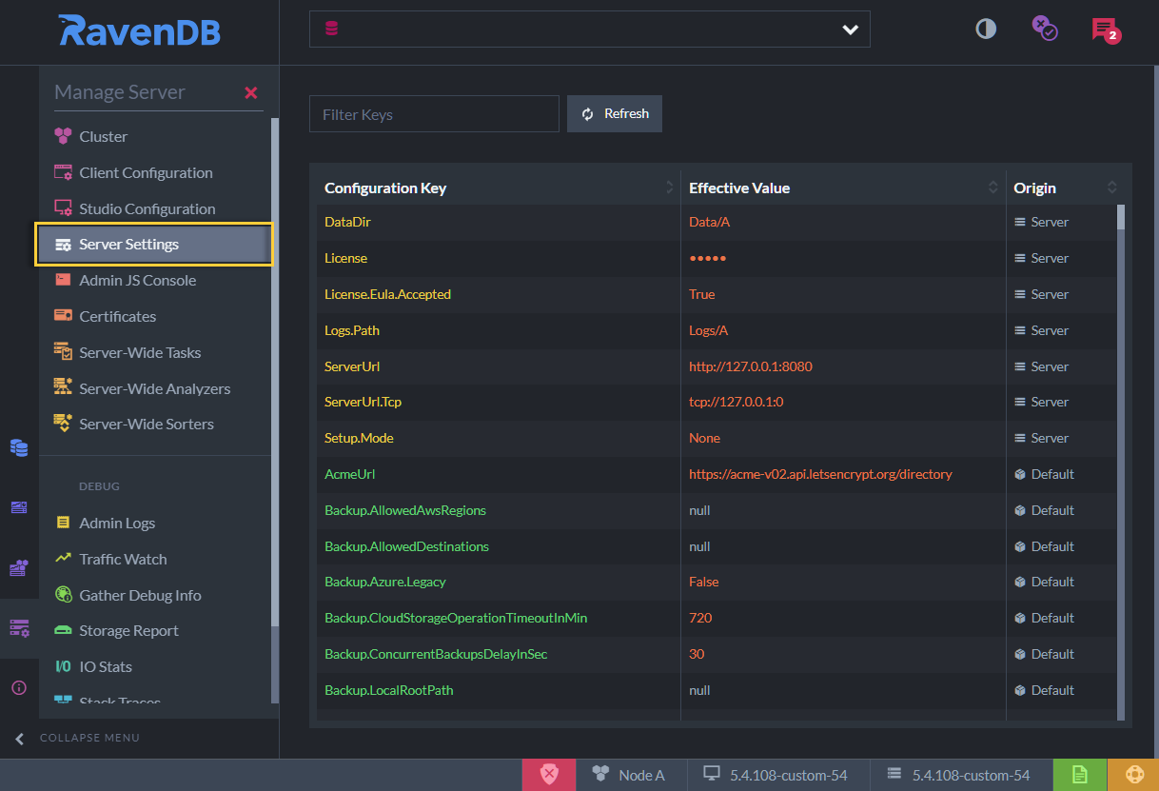Click the red shield security icon in the footer
This screenshot has height=791, width=1159.
coord(549,775)
